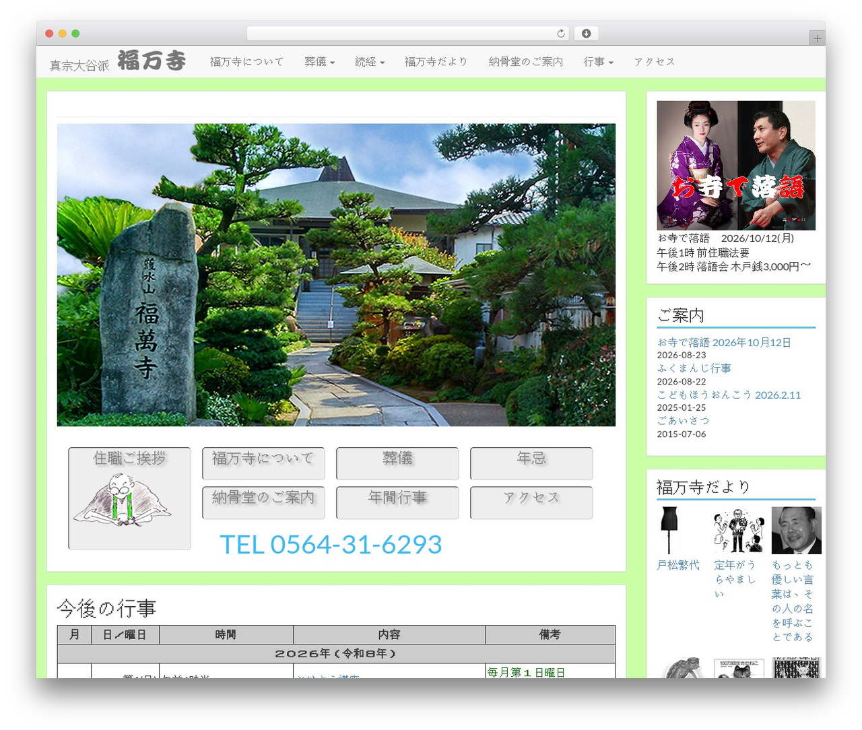Open the 納骨堂のご案内 gray button

(263, 502)
